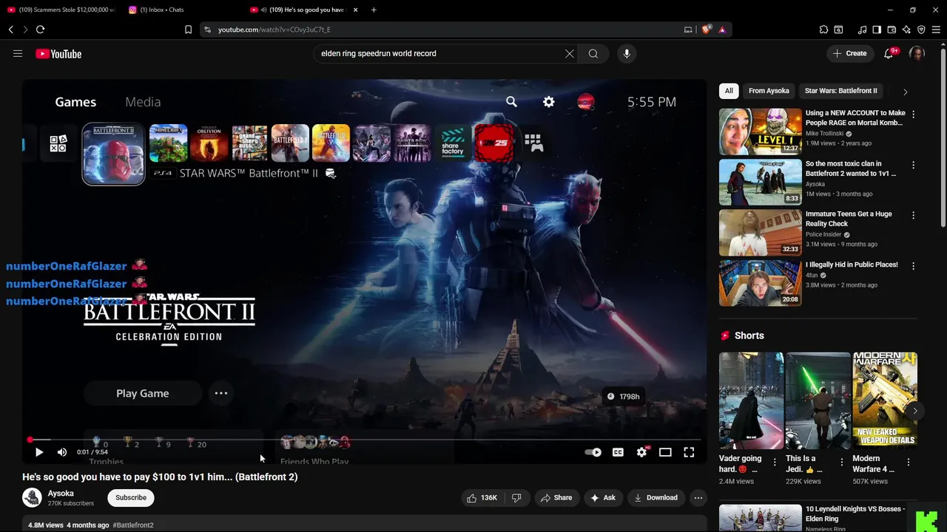Open the browser main menu

click(x=936, y=30)
